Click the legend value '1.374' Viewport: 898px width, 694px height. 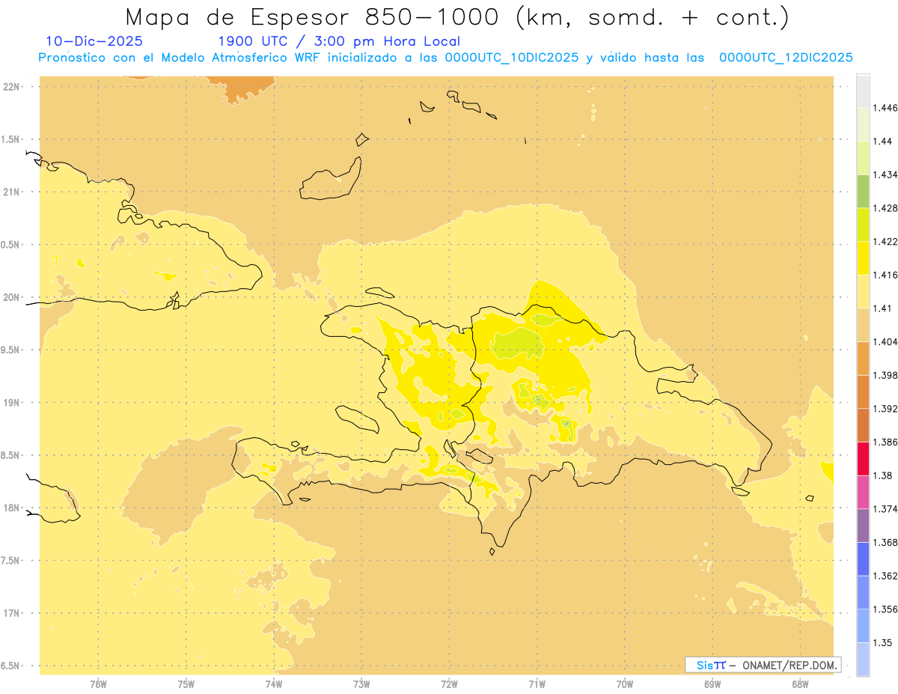pyautogui.click(x=887, y=508)
